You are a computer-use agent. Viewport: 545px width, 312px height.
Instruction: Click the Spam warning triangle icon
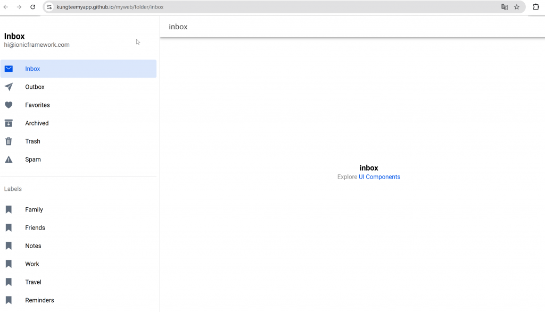[x=9, y=159]
